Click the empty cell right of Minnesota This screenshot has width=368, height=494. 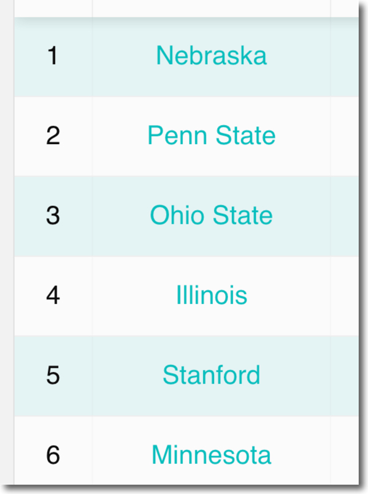[x=345, y=455]
